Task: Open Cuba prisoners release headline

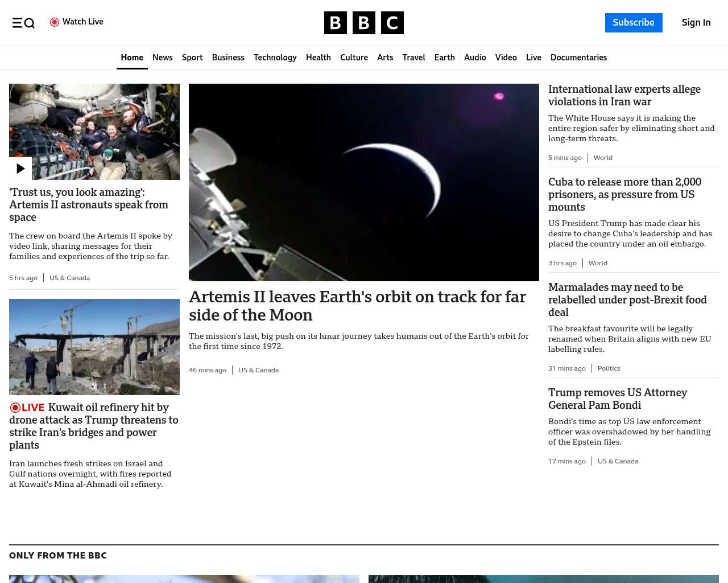Action: point(624,194)
